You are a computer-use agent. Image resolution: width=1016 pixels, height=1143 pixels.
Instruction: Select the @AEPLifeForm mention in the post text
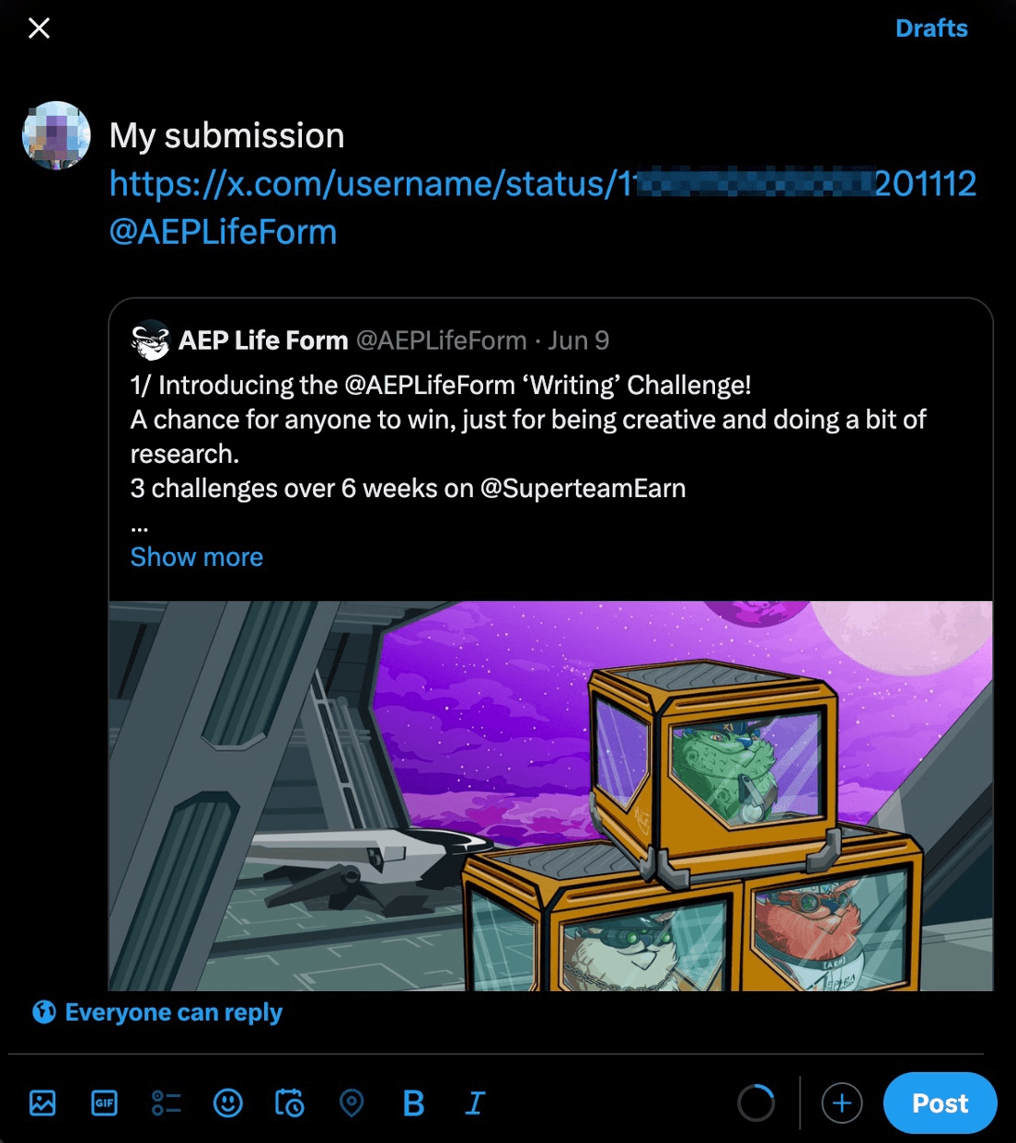tap(223, 232)
